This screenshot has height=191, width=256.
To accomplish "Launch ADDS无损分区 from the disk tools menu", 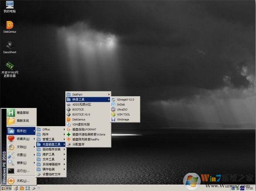I will pos(88,105).
